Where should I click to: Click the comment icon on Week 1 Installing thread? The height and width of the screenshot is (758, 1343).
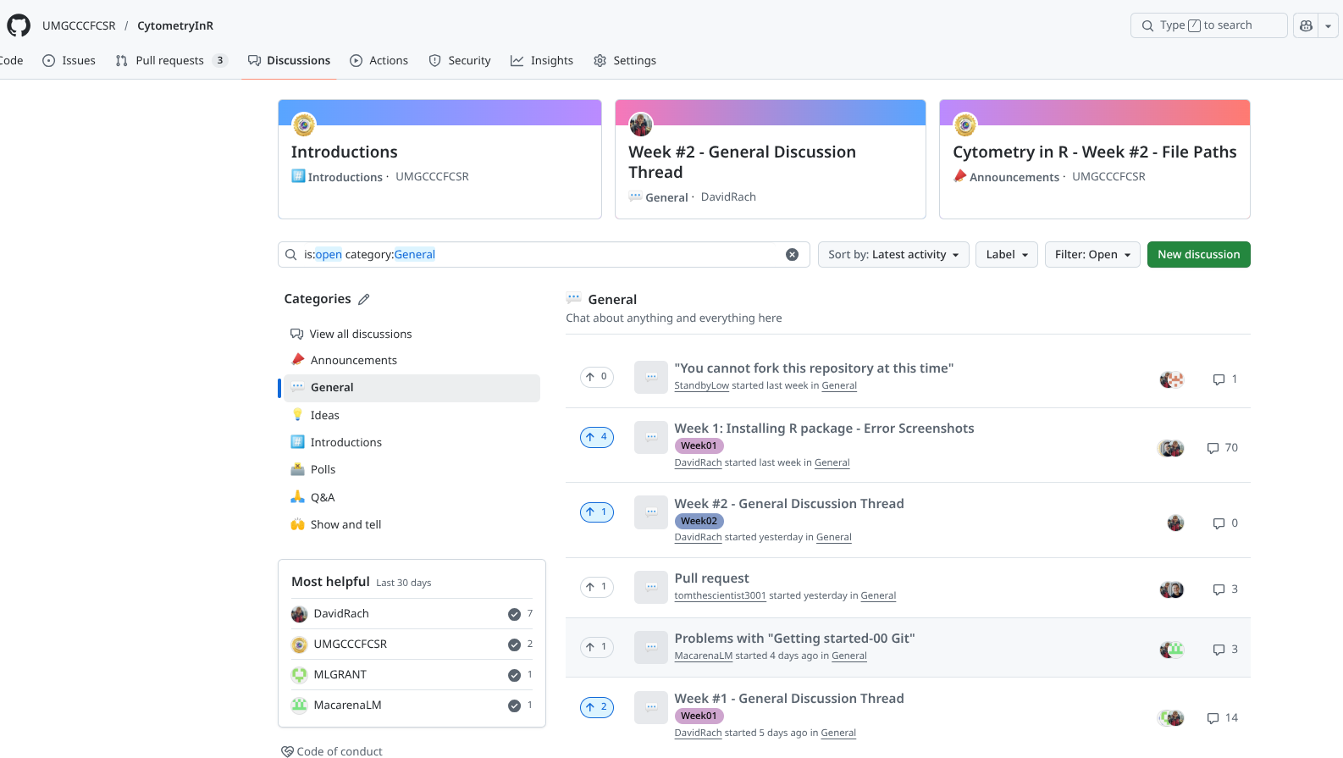[1213, 448]
